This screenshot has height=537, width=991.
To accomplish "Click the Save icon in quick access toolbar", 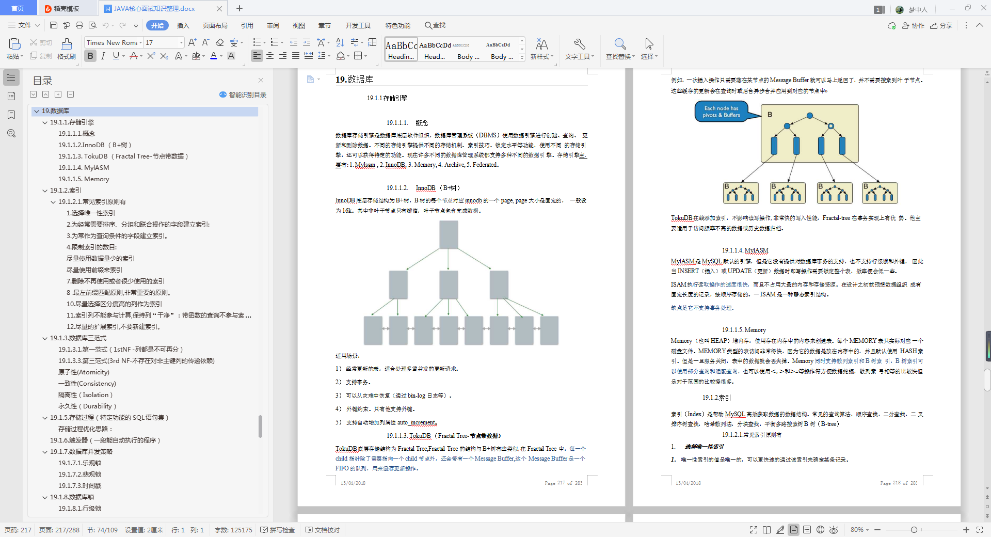I will [x=54, y=25].
